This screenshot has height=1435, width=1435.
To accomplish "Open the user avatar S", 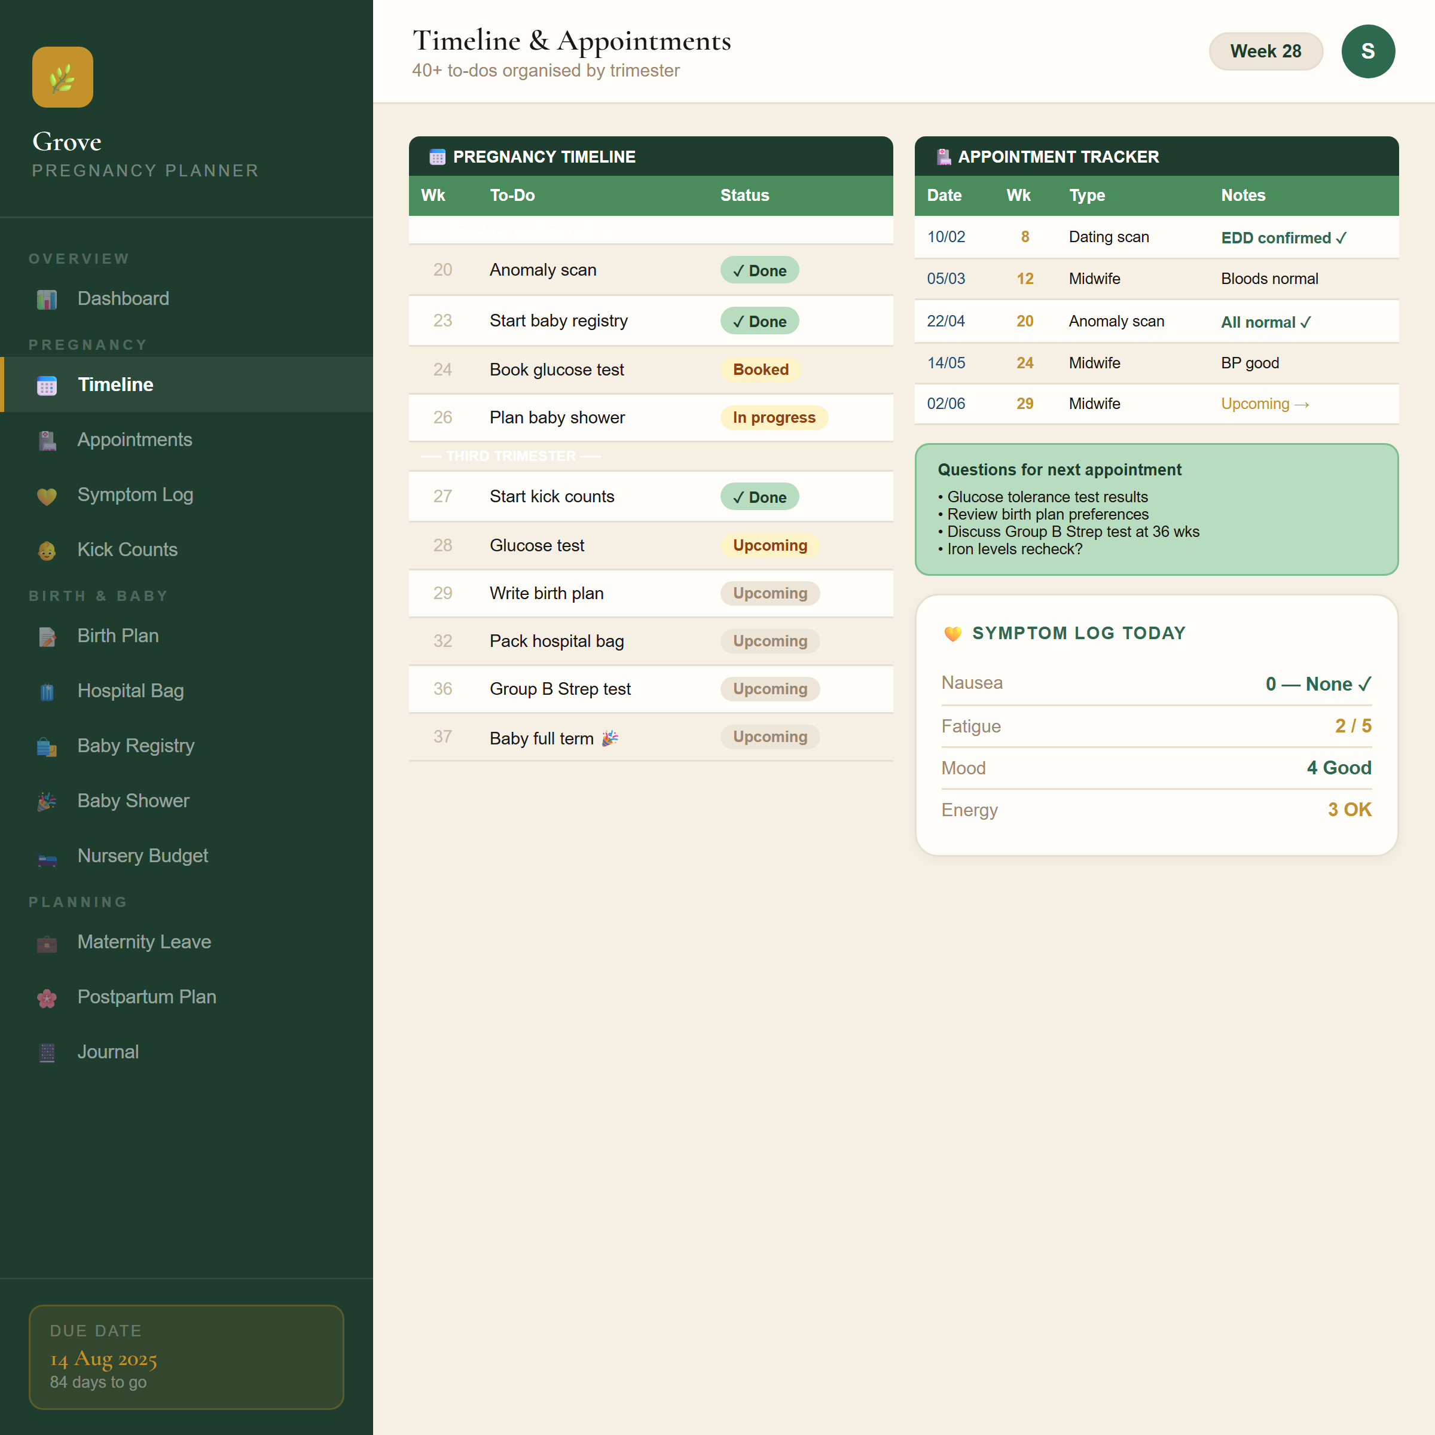I will 1367,51.
